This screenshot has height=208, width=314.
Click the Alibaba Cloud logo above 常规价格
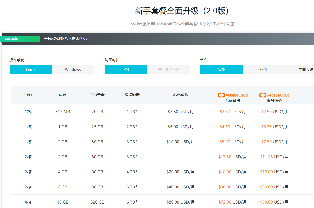[x=232, y=95]
